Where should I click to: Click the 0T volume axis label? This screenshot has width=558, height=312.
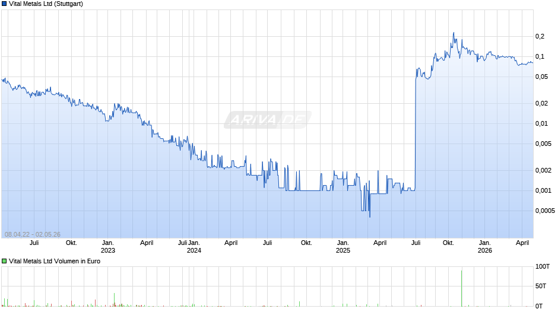pyautogui.click(x=539, y=306)
